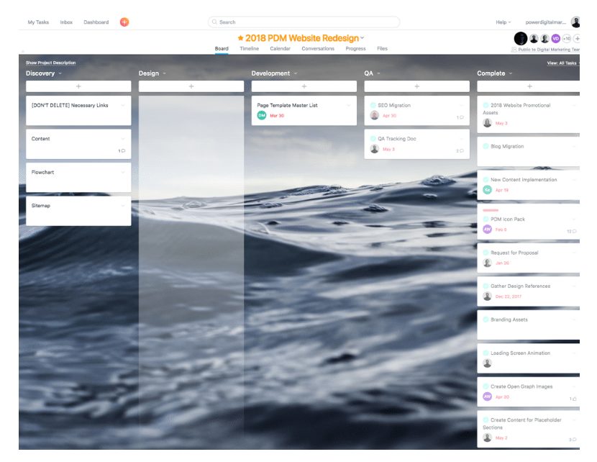Switch to the Calendar tab
This screenshot has height=462, width=597.
(x=280, y=48)
